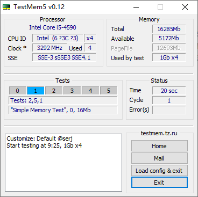Click the CPU ID label
Viewport: 198px width, 197px height.
pos(17,39)
